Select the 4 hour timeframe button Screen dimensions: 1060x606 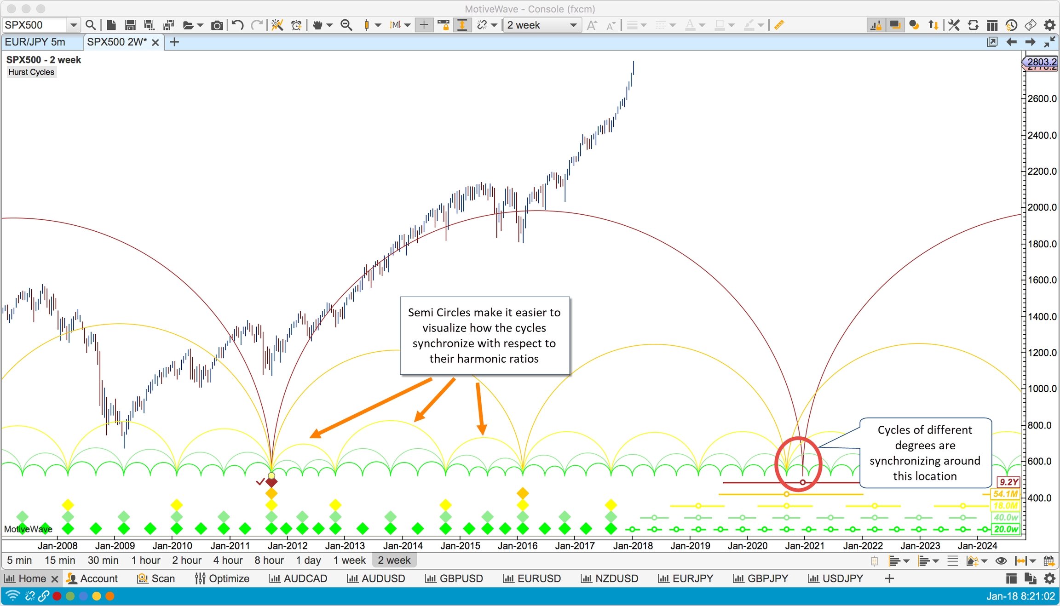tap(228, 560)
